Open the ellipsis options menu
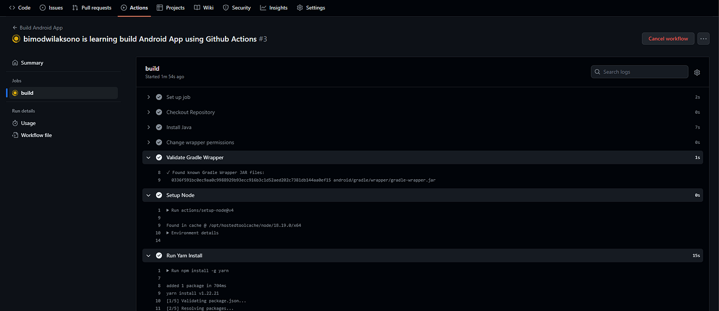 click(x=703, y=38)
